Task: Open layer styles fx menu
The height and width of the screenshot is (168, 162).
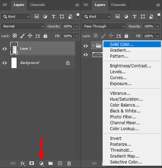Action: tap(22, 163)
